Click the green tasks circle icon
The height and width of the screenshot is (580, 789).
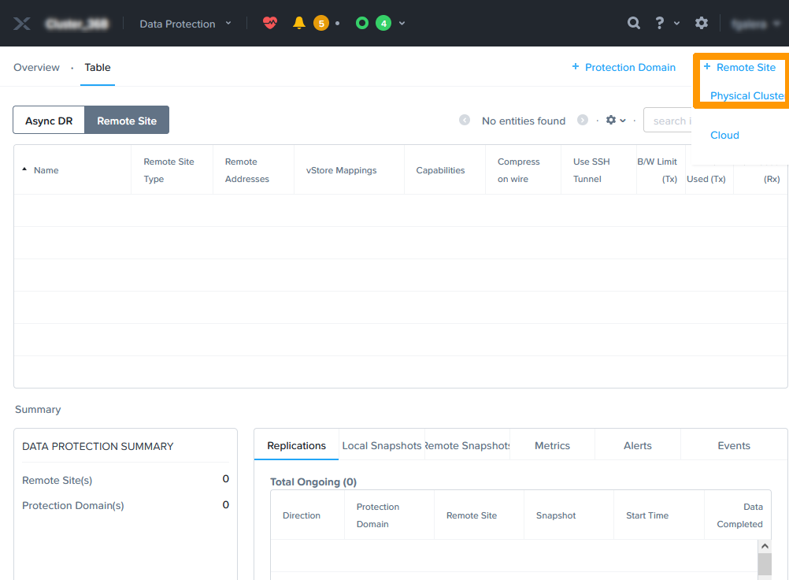click(x=362, y=24)
